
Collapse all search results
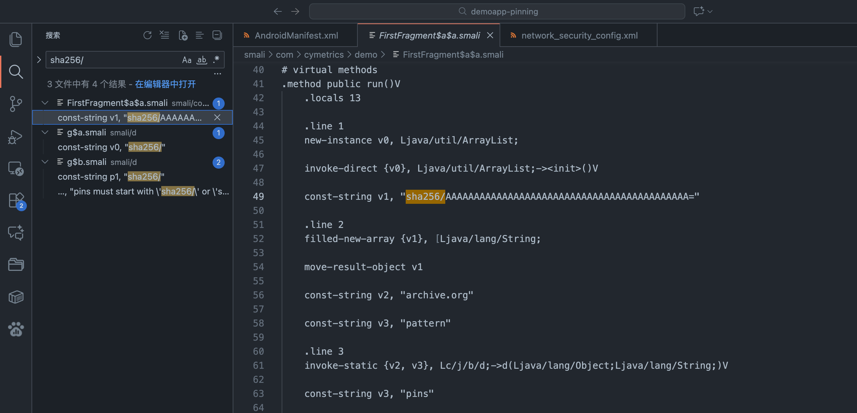tap(217, 35)
